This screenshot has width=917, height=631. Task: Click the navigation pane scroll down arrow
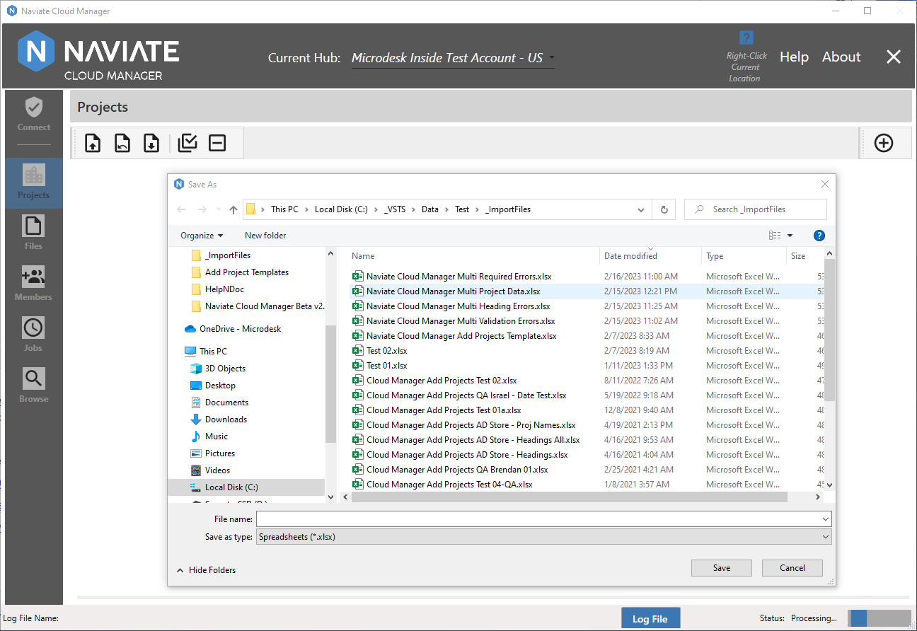(330, 497)
